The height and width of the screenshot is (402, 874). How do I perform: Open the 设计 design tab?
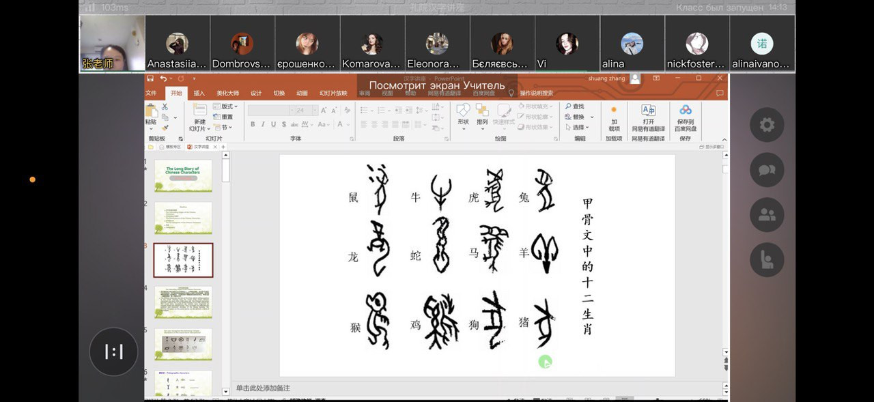pyautogui.click(x=255, y=94)
